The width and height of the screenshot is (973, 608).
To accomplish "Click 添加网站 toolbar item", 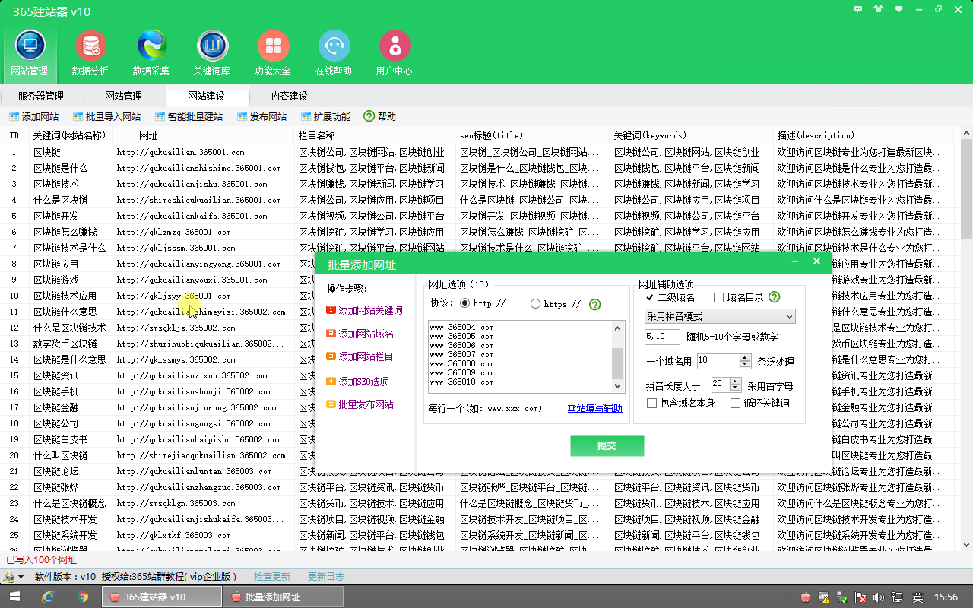I will 33,117.
